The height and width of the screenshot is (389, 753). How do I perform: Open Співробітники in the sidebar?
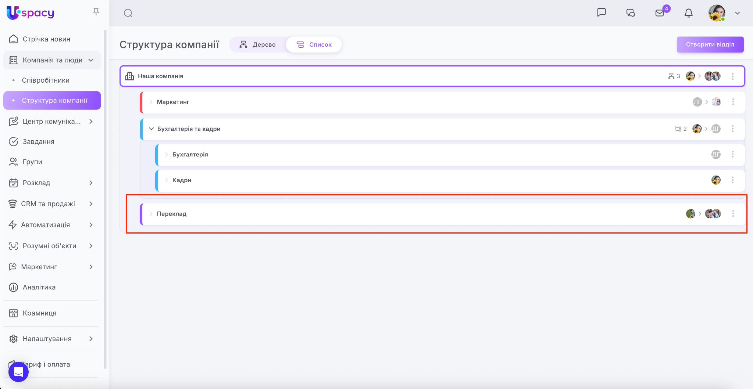point(46,80)
